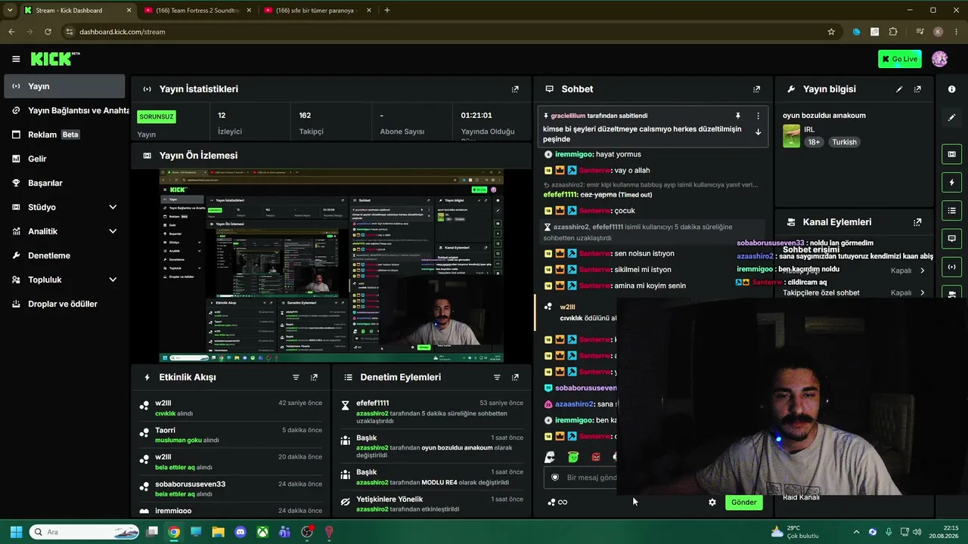Pop out the Yayın İstatistikleri panel
The image size is (968, 544).
pyautogui.click(x=515, y=89)
